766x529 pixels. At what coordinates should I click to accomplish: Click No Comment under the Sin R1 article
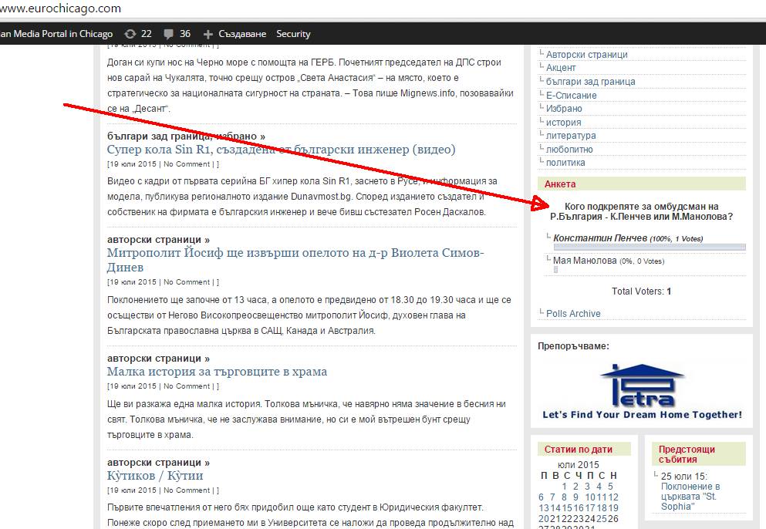point(186,164)
